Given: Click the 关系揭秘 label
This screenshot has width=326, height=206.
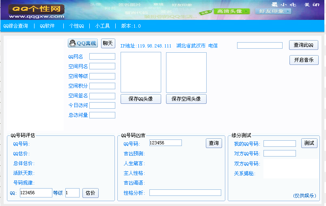Looking at the screenshot, I should (x=244, y=174).
